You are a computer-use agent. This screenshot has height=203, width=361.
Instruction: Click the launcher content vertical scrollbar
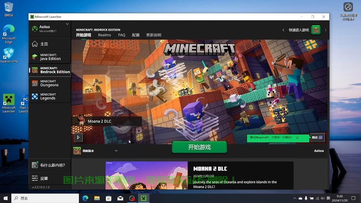coord(328,54)
